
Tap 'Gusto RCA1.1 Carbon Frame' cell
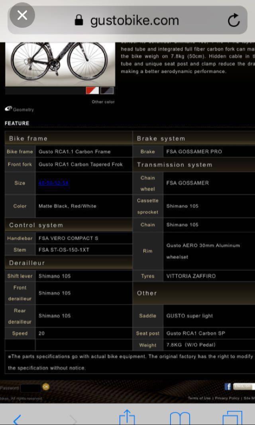pyautogui.click(x=84, y=151)
